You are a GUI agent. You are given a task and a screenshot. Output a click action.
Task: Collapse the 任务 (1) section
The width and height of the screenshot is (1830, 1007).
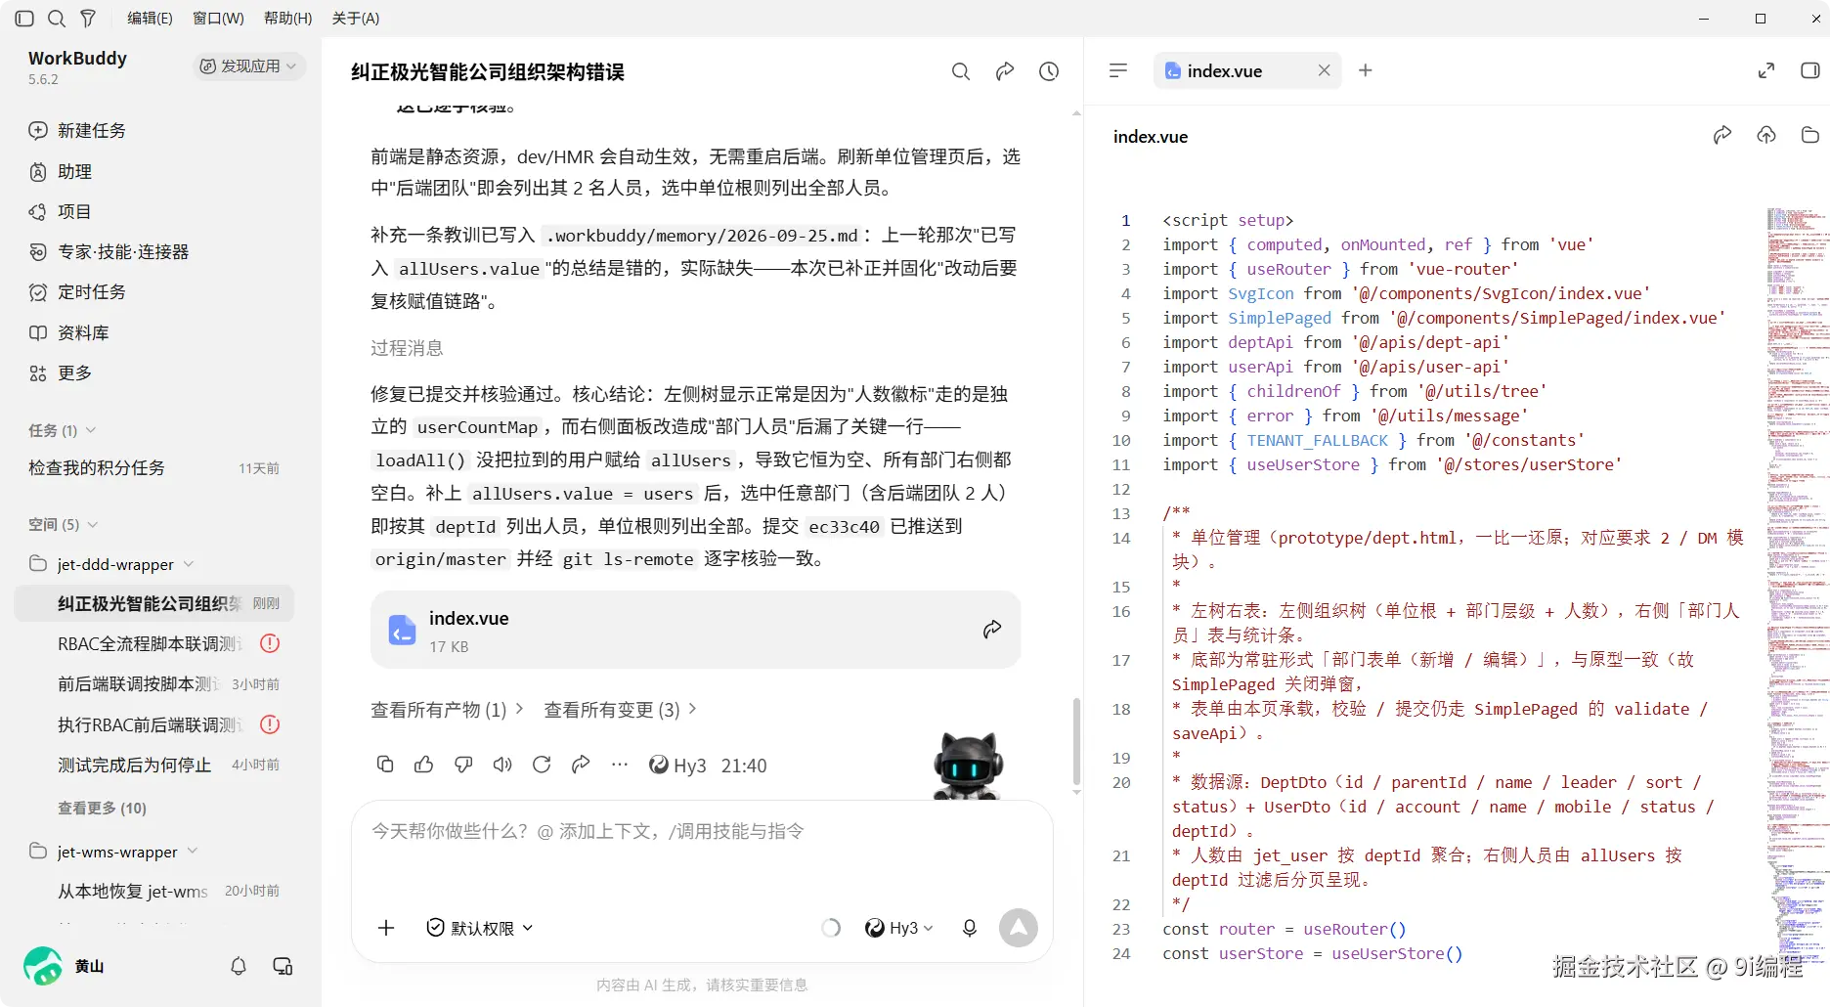coord(63,430)
